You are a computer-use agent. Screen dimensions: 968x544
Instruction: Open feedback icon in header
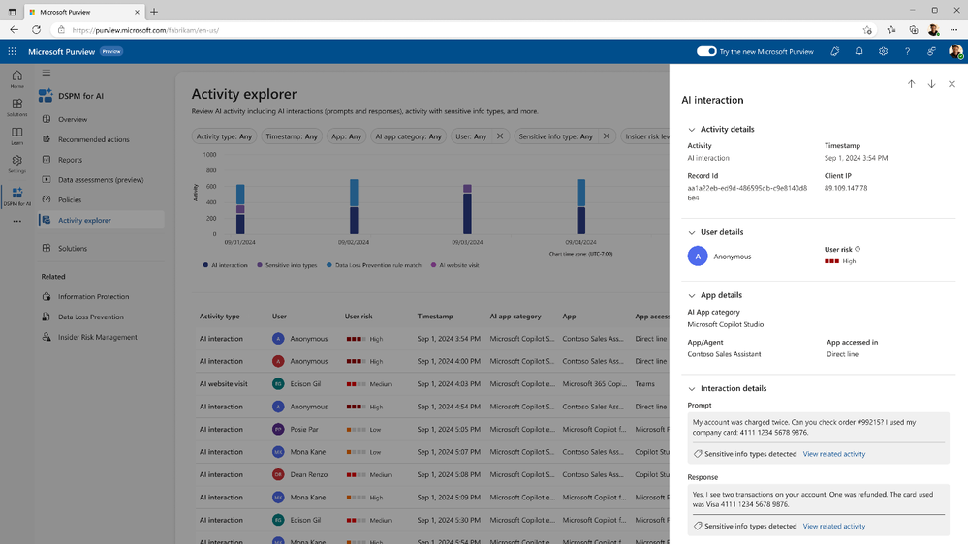pos(931,52)
